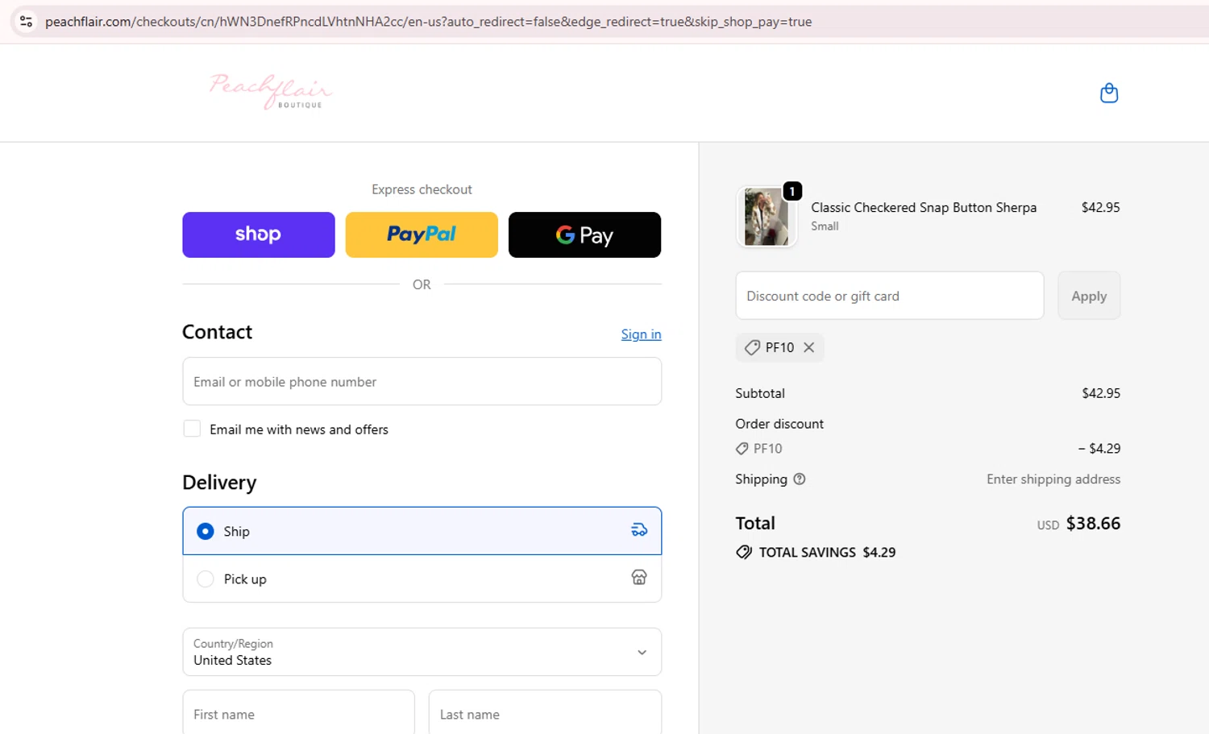Click the Small size variant label

825,226
